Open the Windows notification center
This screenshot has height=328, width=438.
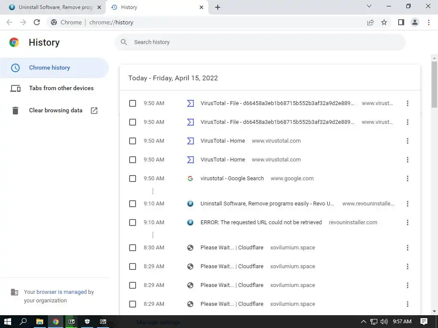coord(424,322)
